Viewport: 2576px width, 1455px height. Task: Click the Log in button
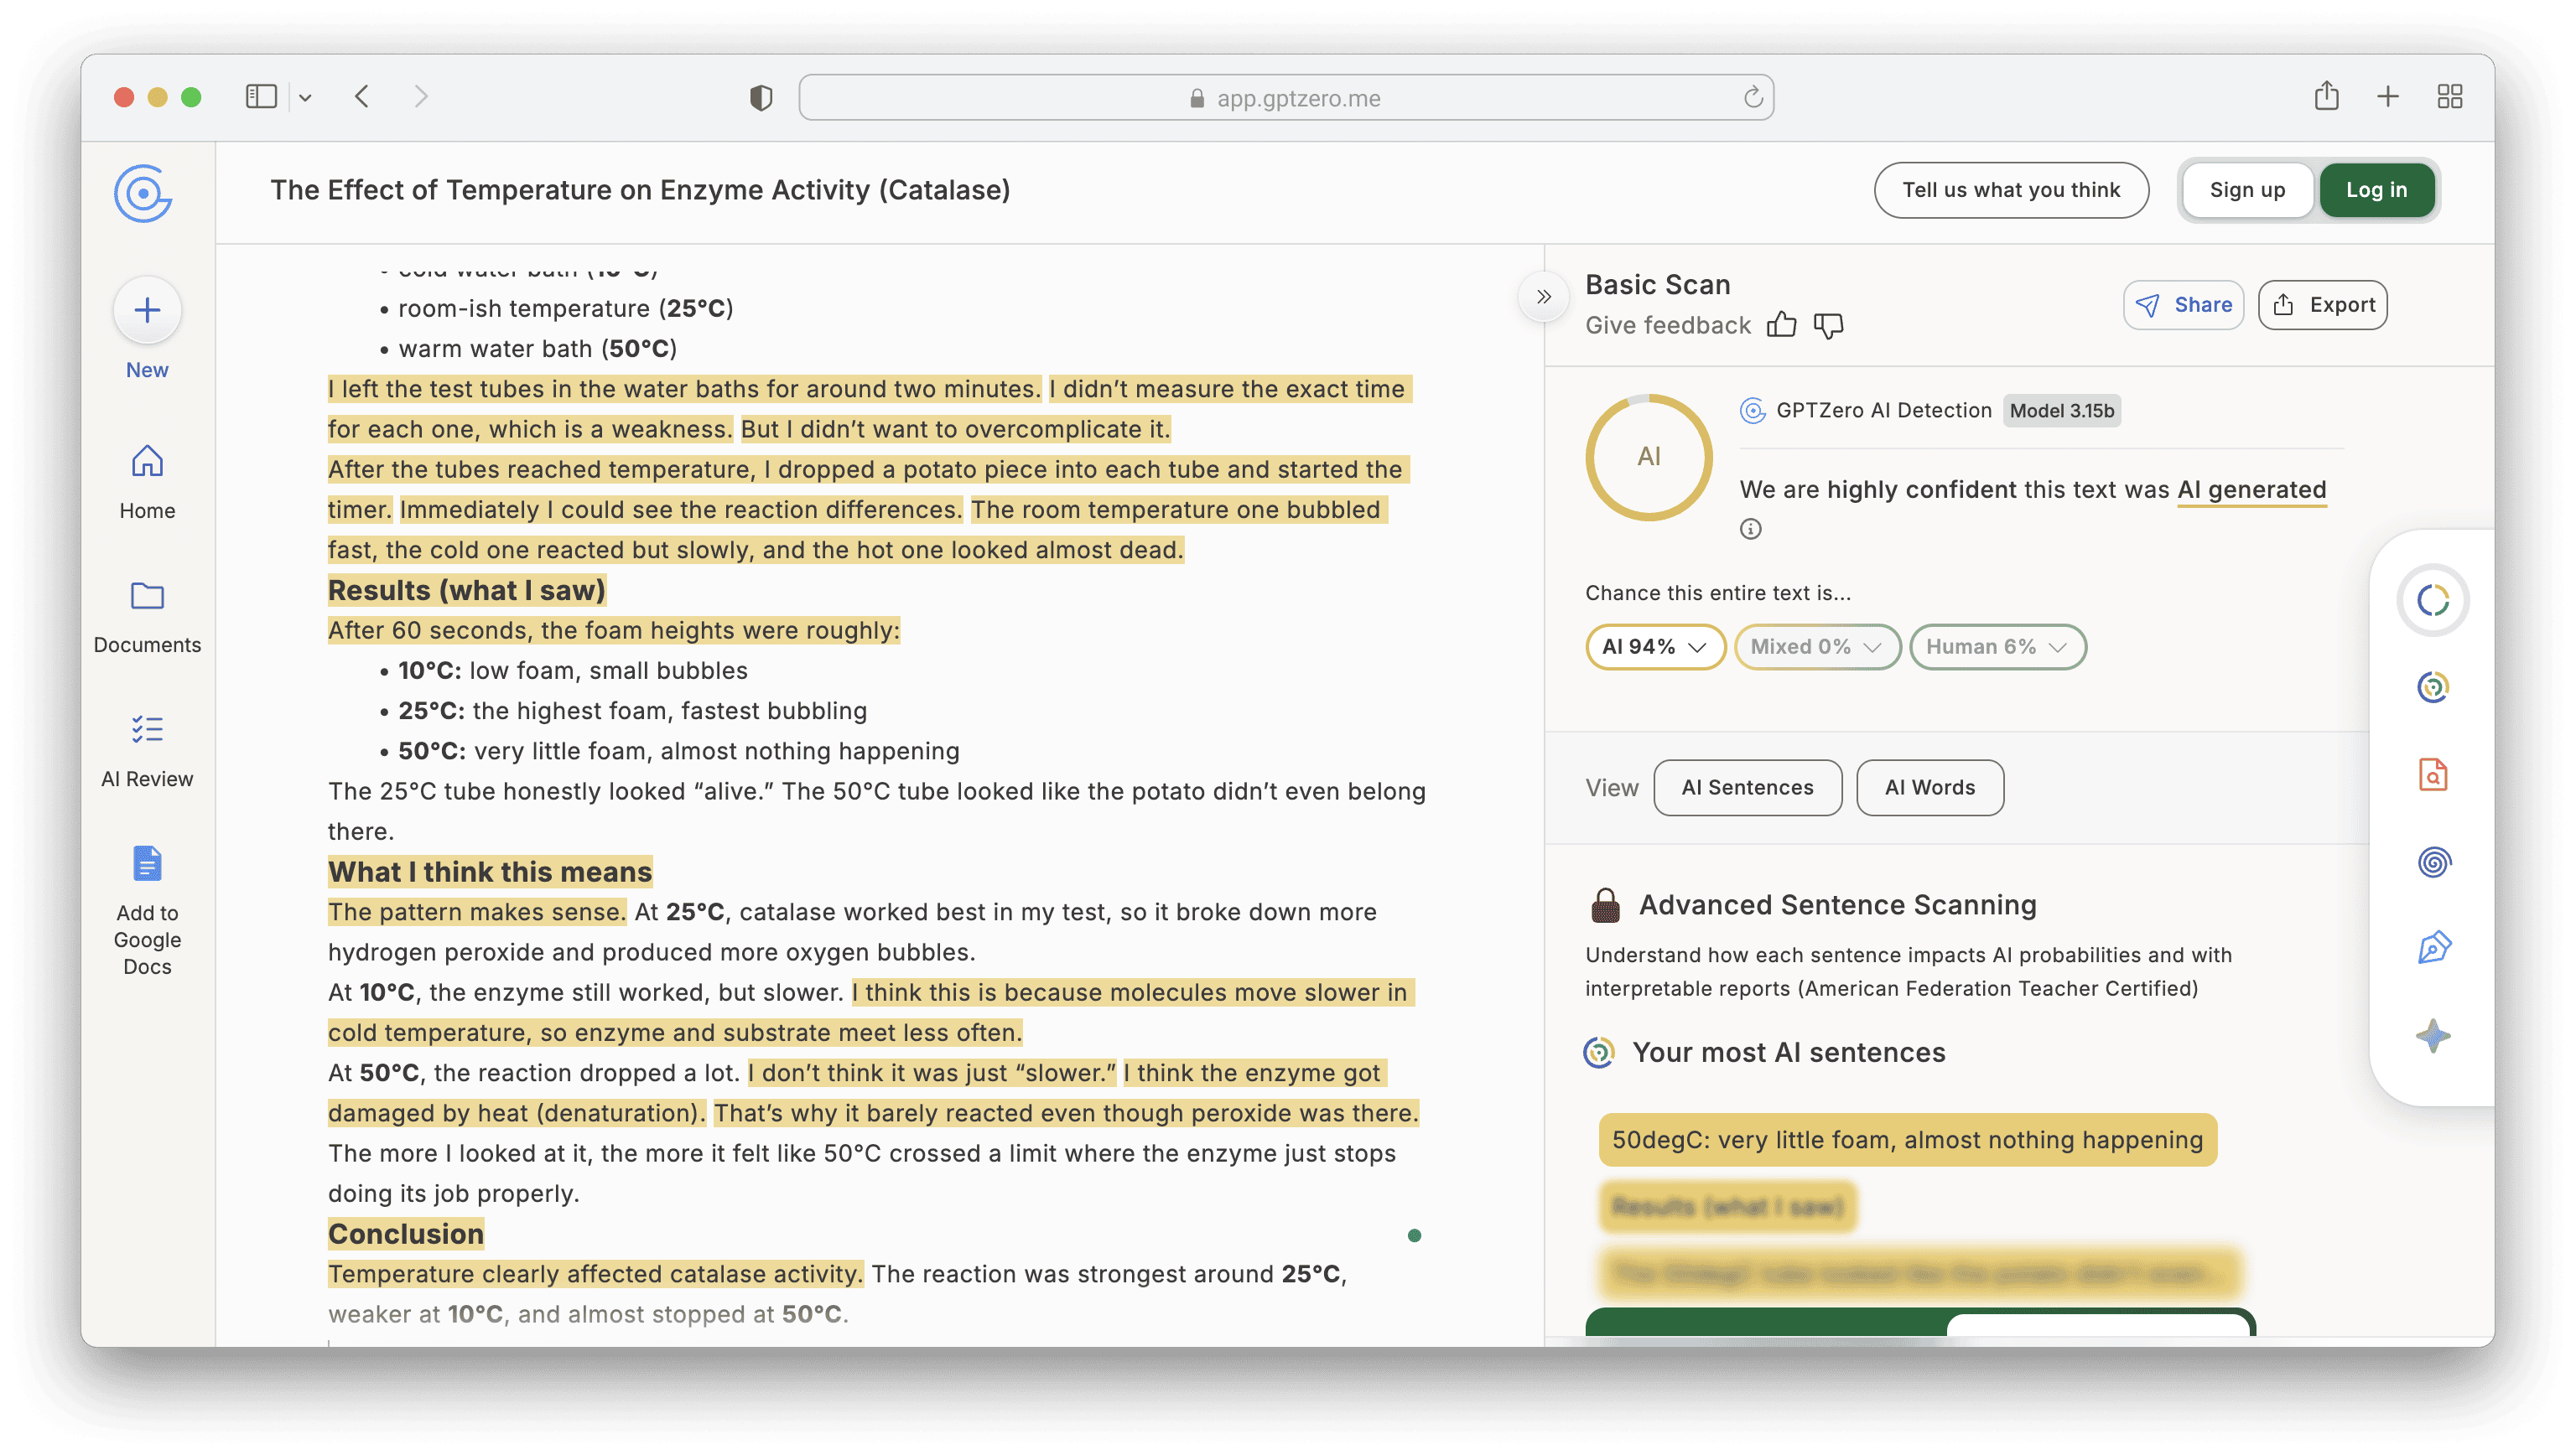click(2376, 190)
